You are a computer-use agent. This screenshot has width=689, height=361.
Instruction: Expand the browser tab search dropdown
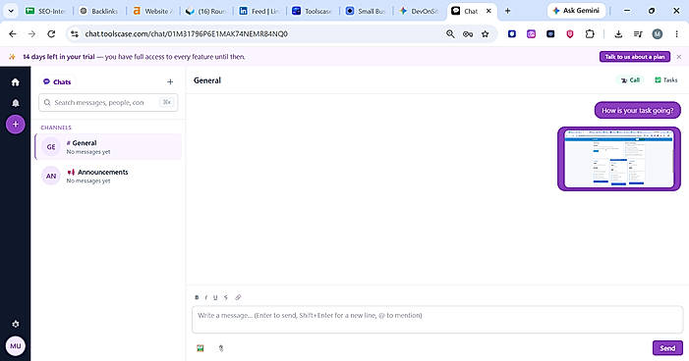(x=11, y=11)
